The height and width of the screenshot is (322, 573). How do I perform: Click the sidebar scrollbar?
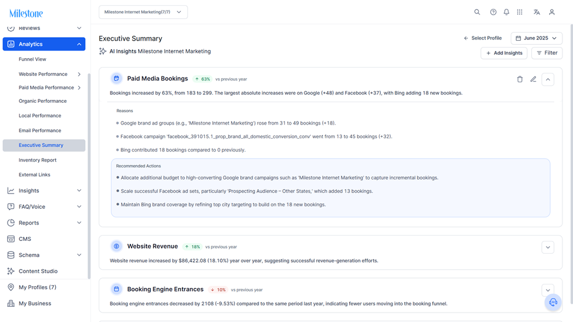(89, 176)
